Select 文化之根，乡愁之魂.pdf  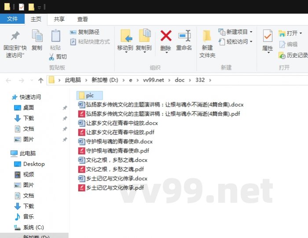point(111,169)
